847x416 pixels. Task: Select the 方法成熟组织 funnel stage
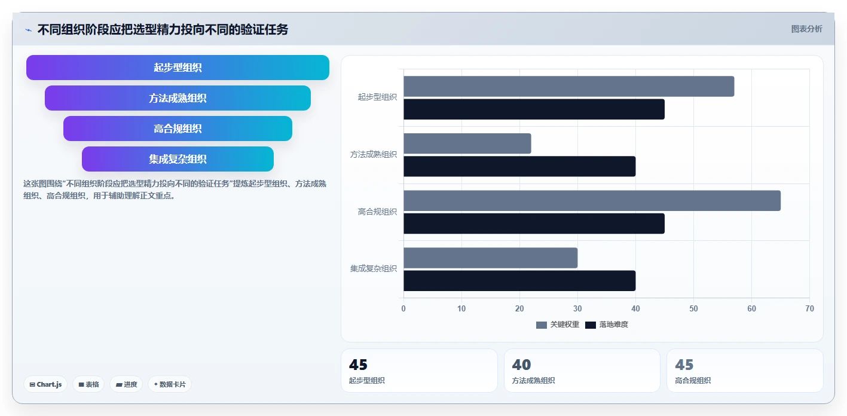[x=178, y=98]
